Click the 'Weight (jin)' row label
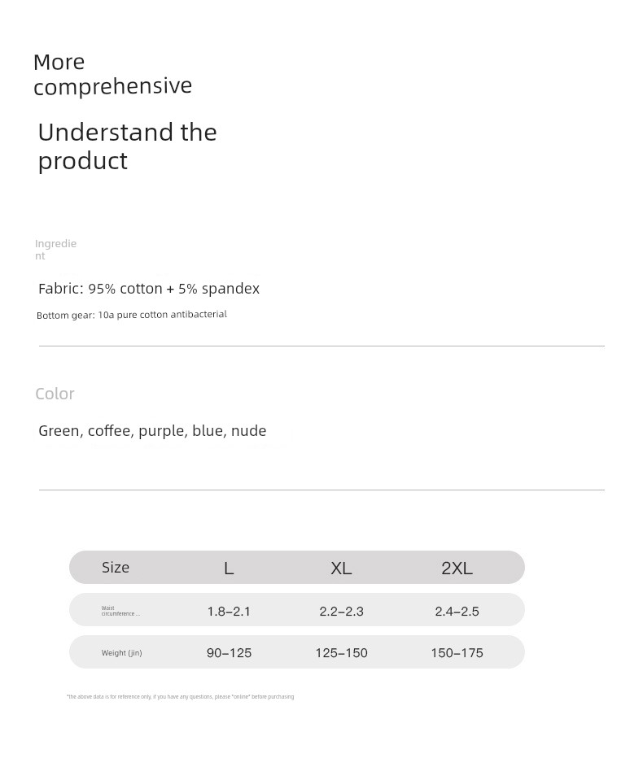 click(121, 652)
